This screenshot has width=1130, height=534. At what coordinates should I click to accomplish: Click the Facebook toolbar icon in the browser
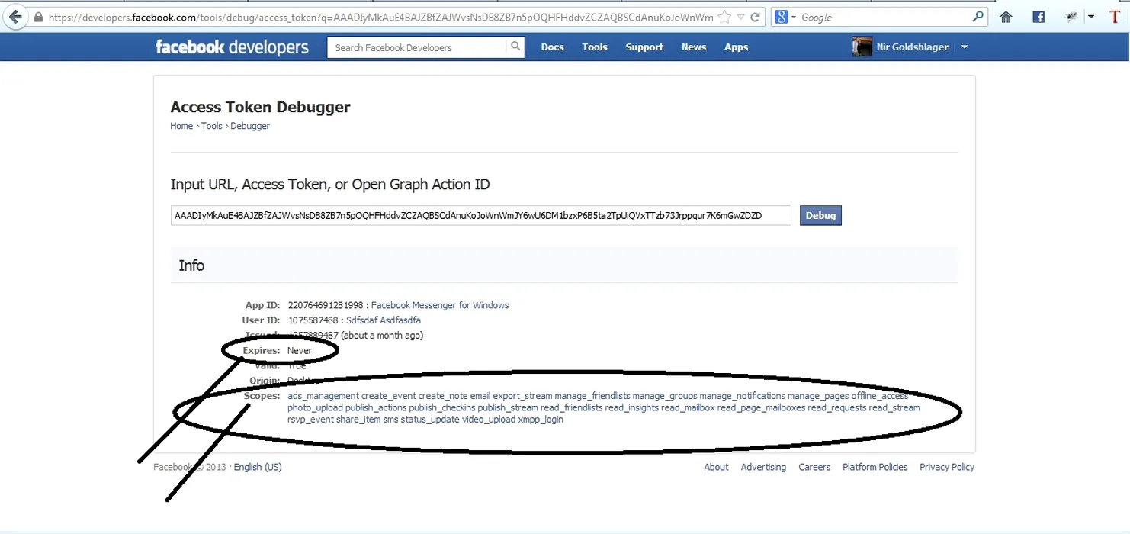(x=1039, y=17)
